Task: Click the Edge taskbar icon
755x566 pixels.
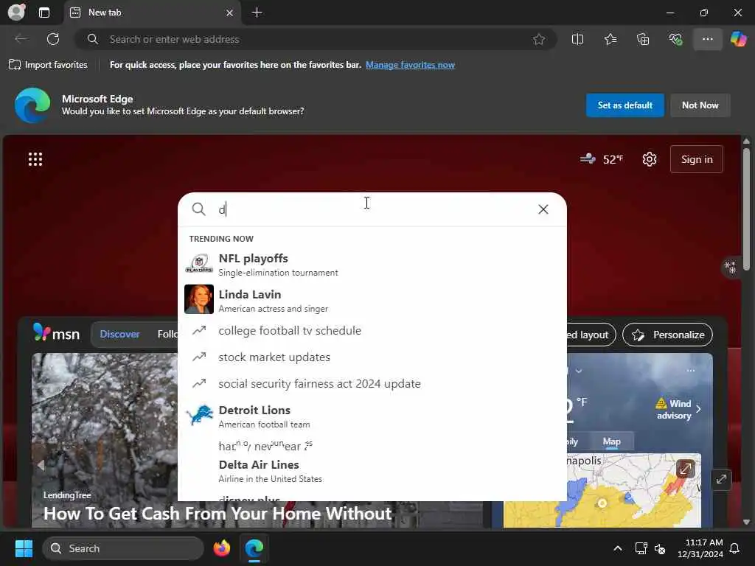Action: point(254,548)
